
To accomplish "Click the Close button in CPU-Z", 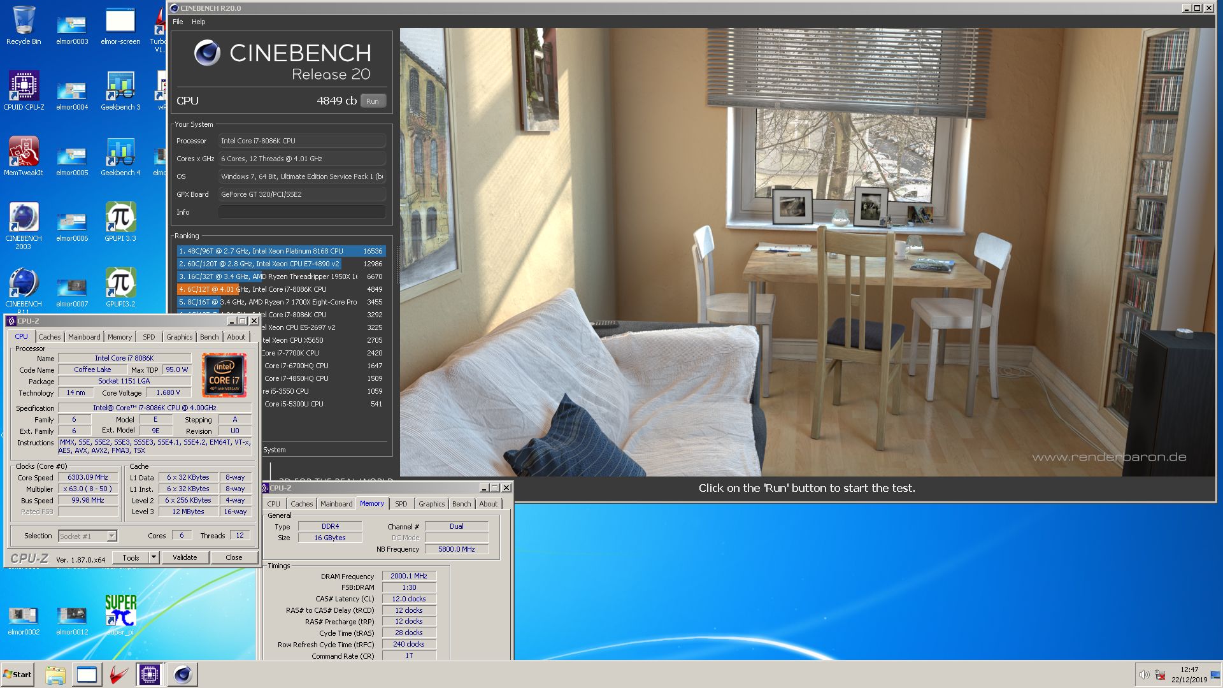I will tap(234, 557).
